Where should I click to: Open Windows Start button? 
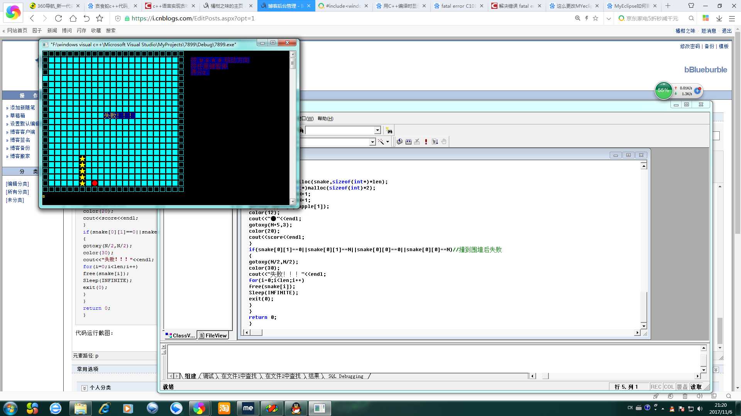(10, 408)
